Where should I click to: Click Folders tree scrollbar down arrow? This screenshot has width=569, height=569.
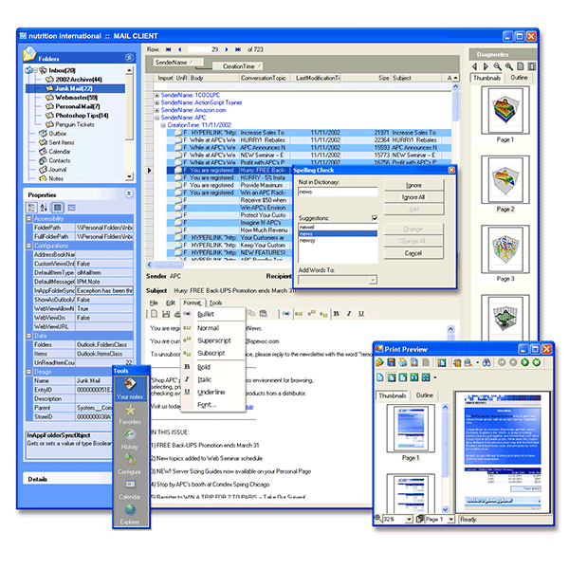[x=129, y=176]
